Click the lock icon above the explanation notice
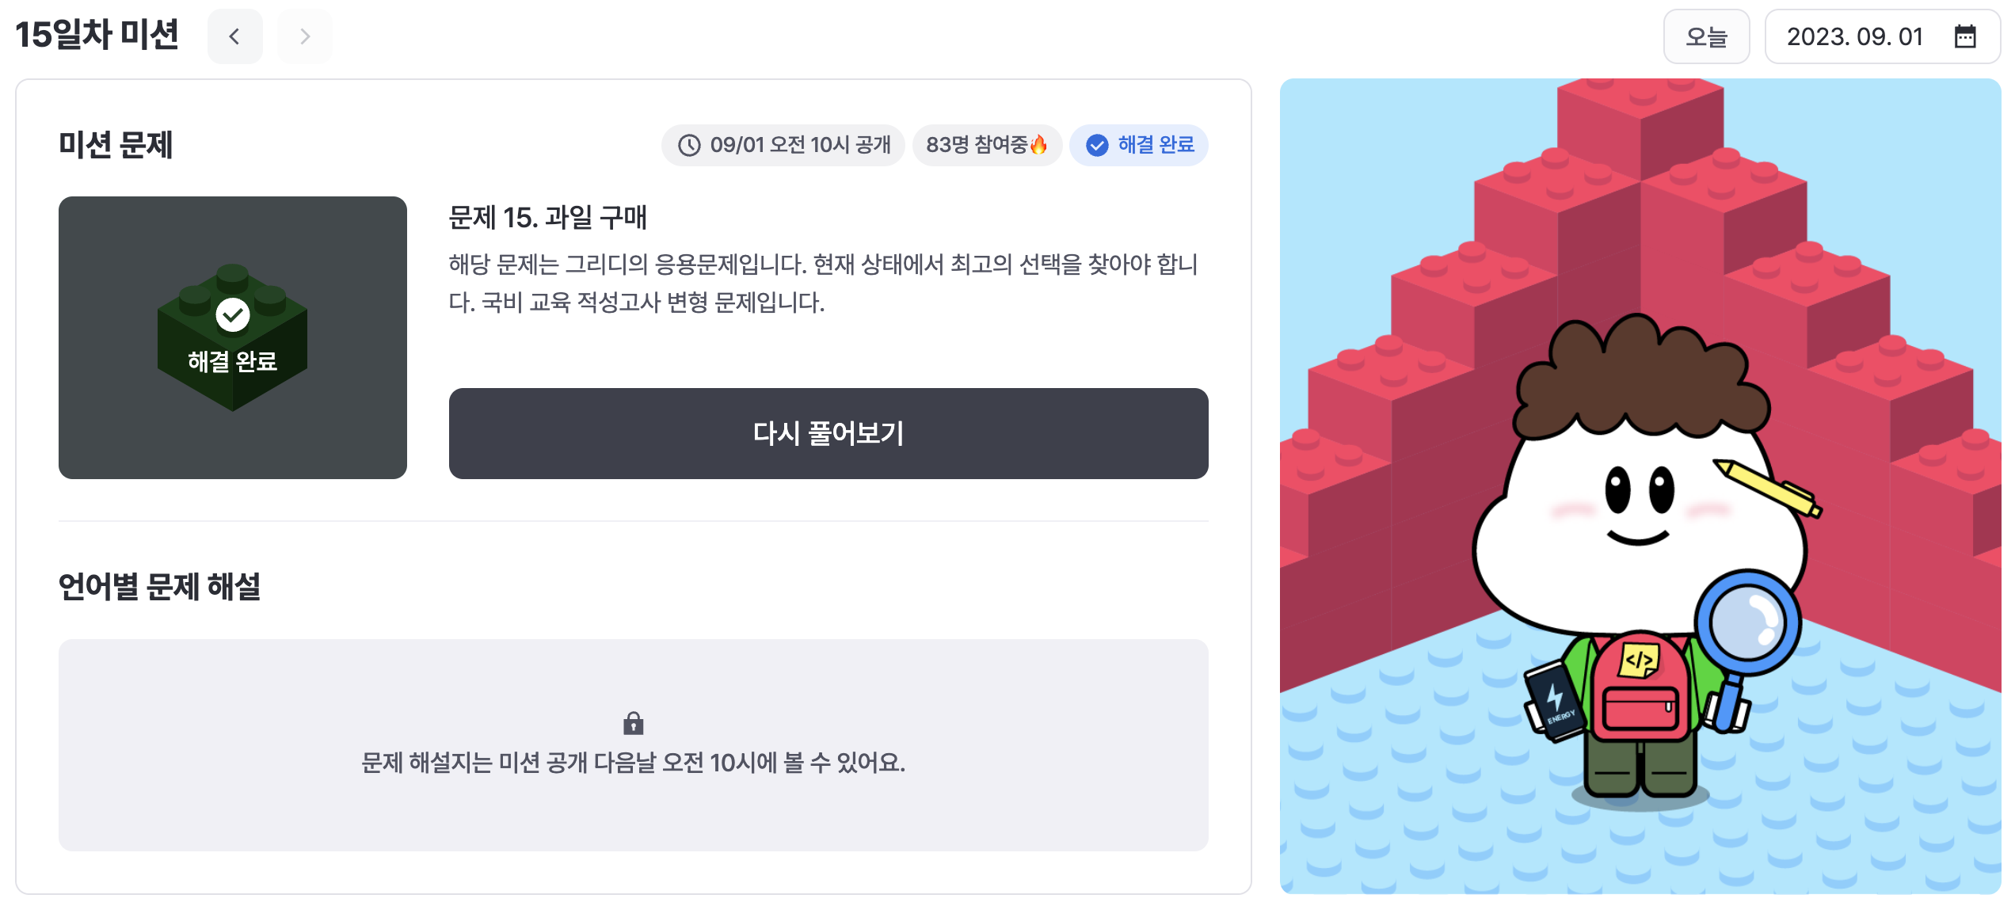Screen dimensions: 2015x906 (633, 723)
